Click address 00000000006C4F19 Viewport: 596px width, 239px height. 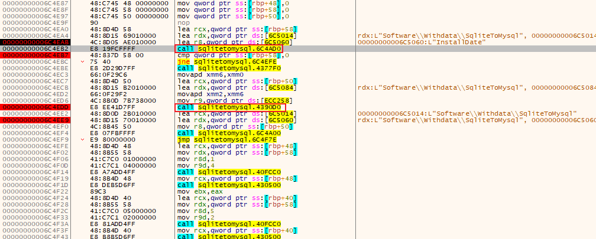point(35,179)
